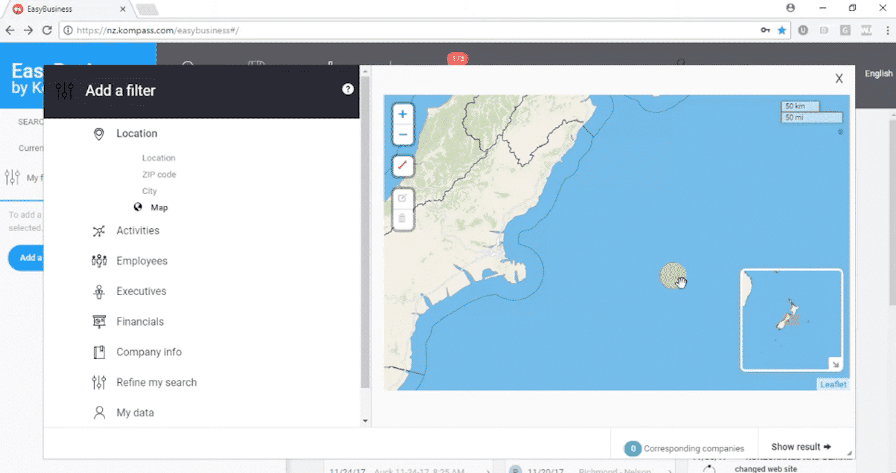The width and height of the screenshot is (896, 473).
Task: Expand the Financials filter category
Action: tap(140, 322)
